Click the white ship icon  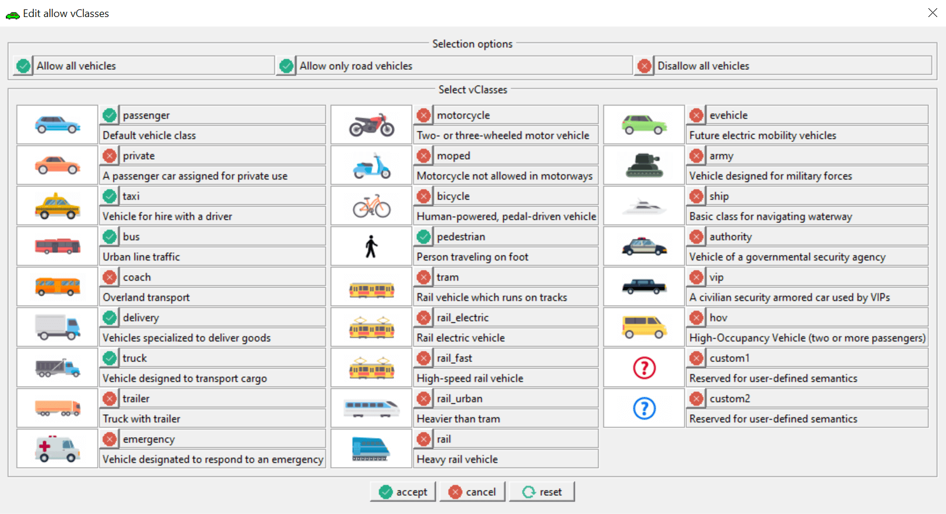[x=644, y=206]
